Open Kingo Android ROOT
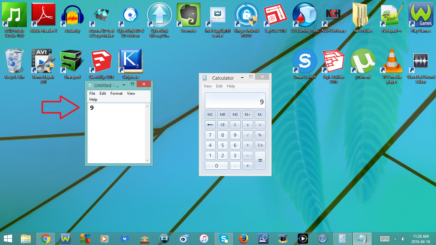The height and width of the screenshot is (245, 436). pyautogui.click(x=246, y=15)
